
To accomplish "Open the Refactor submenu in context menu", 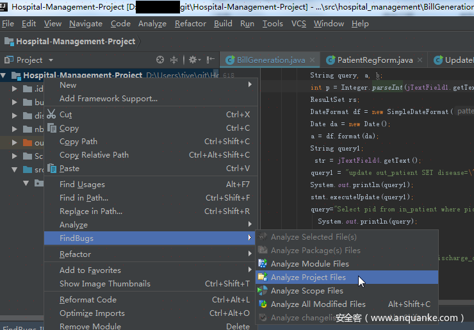I will pos(151,254).
